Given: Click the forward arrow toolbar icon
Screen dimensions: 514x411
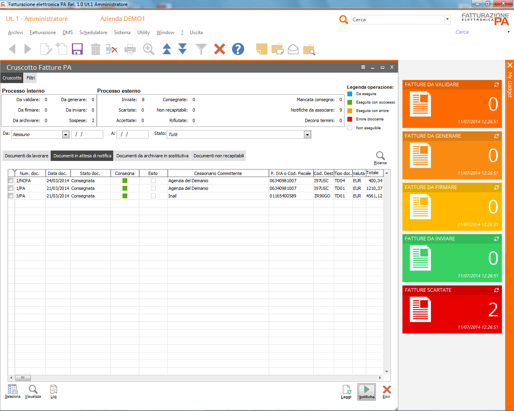Looking at the screenshot, I should pyautogui.click(x=28, y=49).
